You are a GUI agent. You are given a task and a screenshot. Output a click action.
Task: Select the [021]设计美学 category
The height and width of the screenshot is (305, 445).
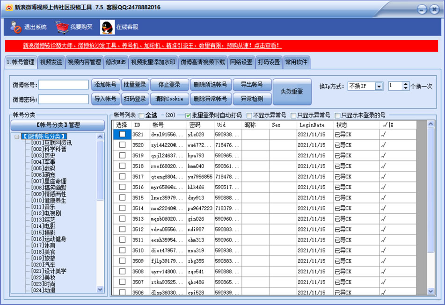click(49, 271)
